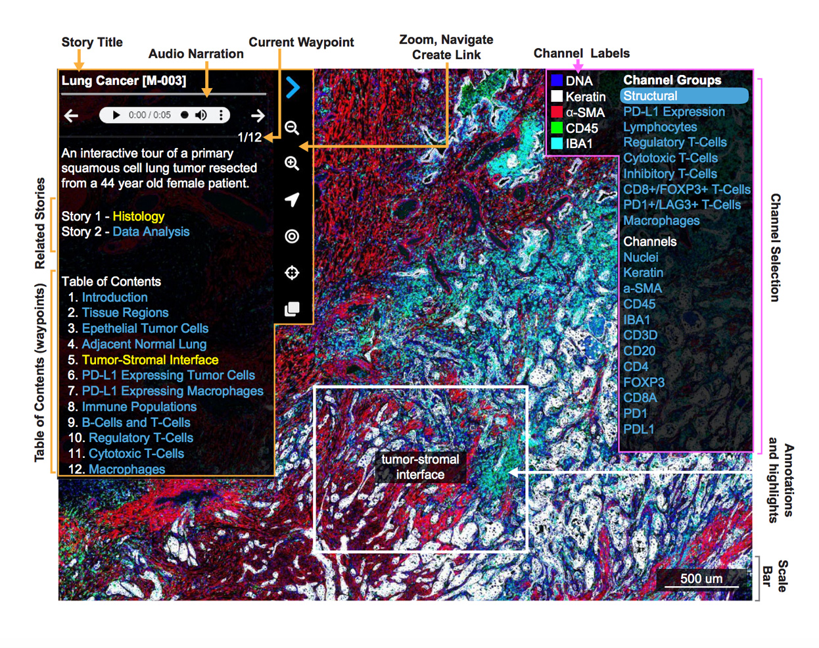The height and width of the screenshot is (648, 819).
Task: Toggle the CD45 channel on
Action: point(639,304)
